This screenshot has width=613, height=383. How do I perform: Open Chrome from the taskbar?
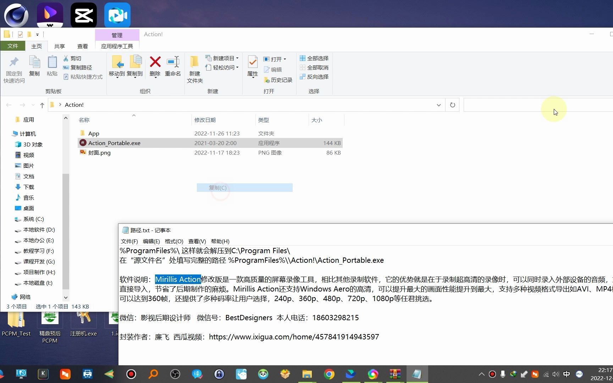(x=329, y=374)
